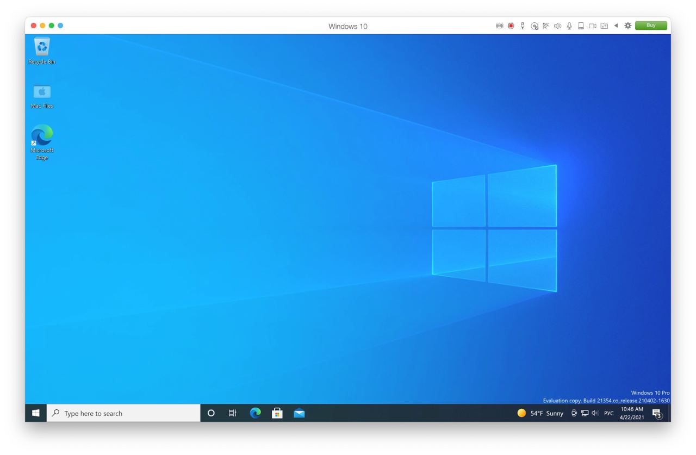The width and height of the screenshot is (696, 455).
Task: Launch Microsoft Edge from the taskbar
Action: point(255,413)
